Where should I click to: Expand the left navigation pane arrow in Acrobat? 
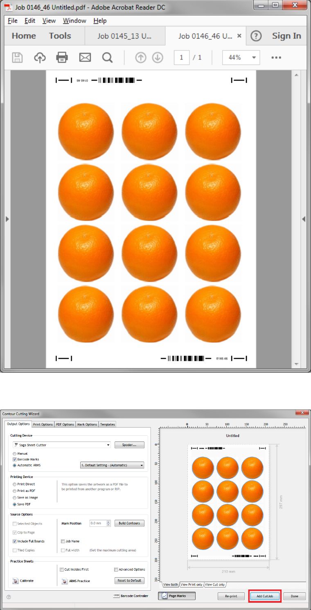7,219
